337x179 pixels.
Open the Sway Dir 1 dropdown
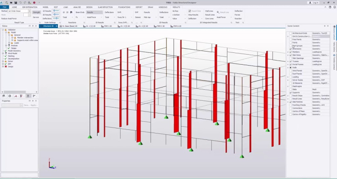pos(132,17)
